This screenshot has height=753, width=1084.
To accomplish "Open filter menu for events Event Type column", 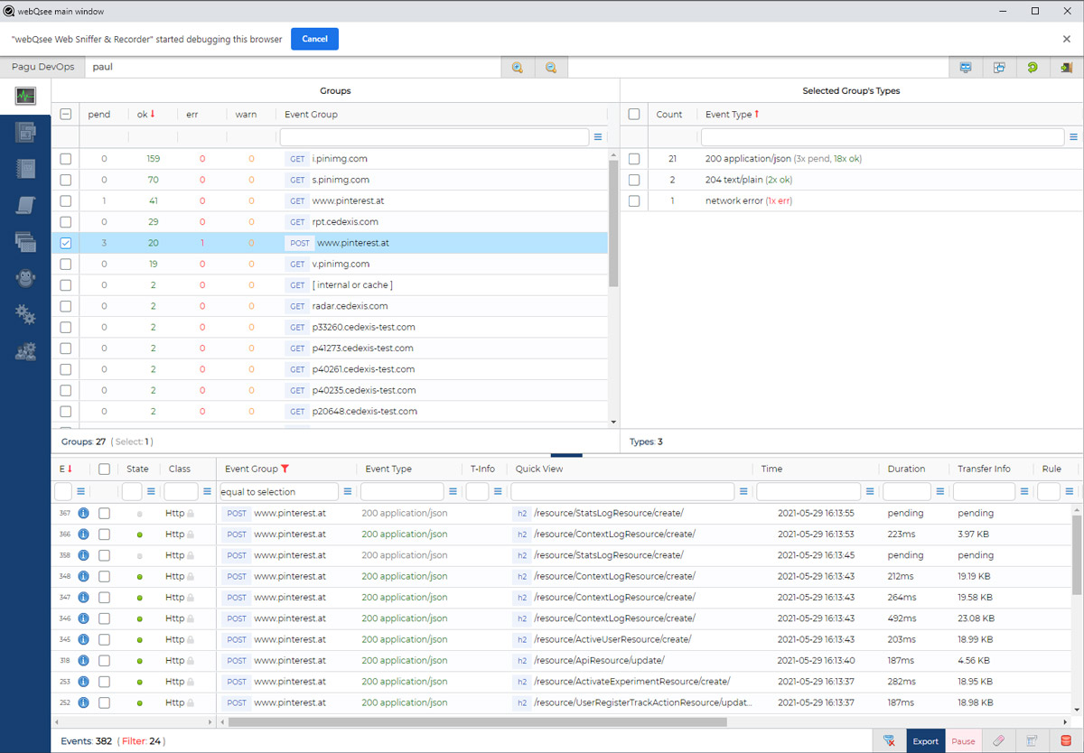I will click(x=453, y=492).
